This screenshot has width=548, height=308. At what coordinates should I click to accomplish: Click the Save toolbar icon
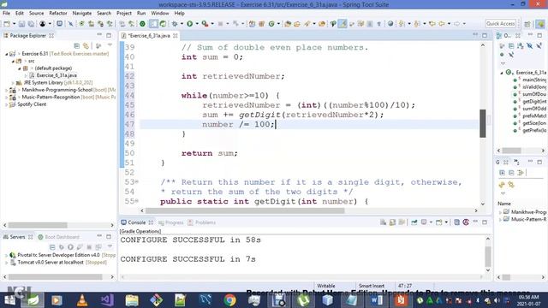21,24
